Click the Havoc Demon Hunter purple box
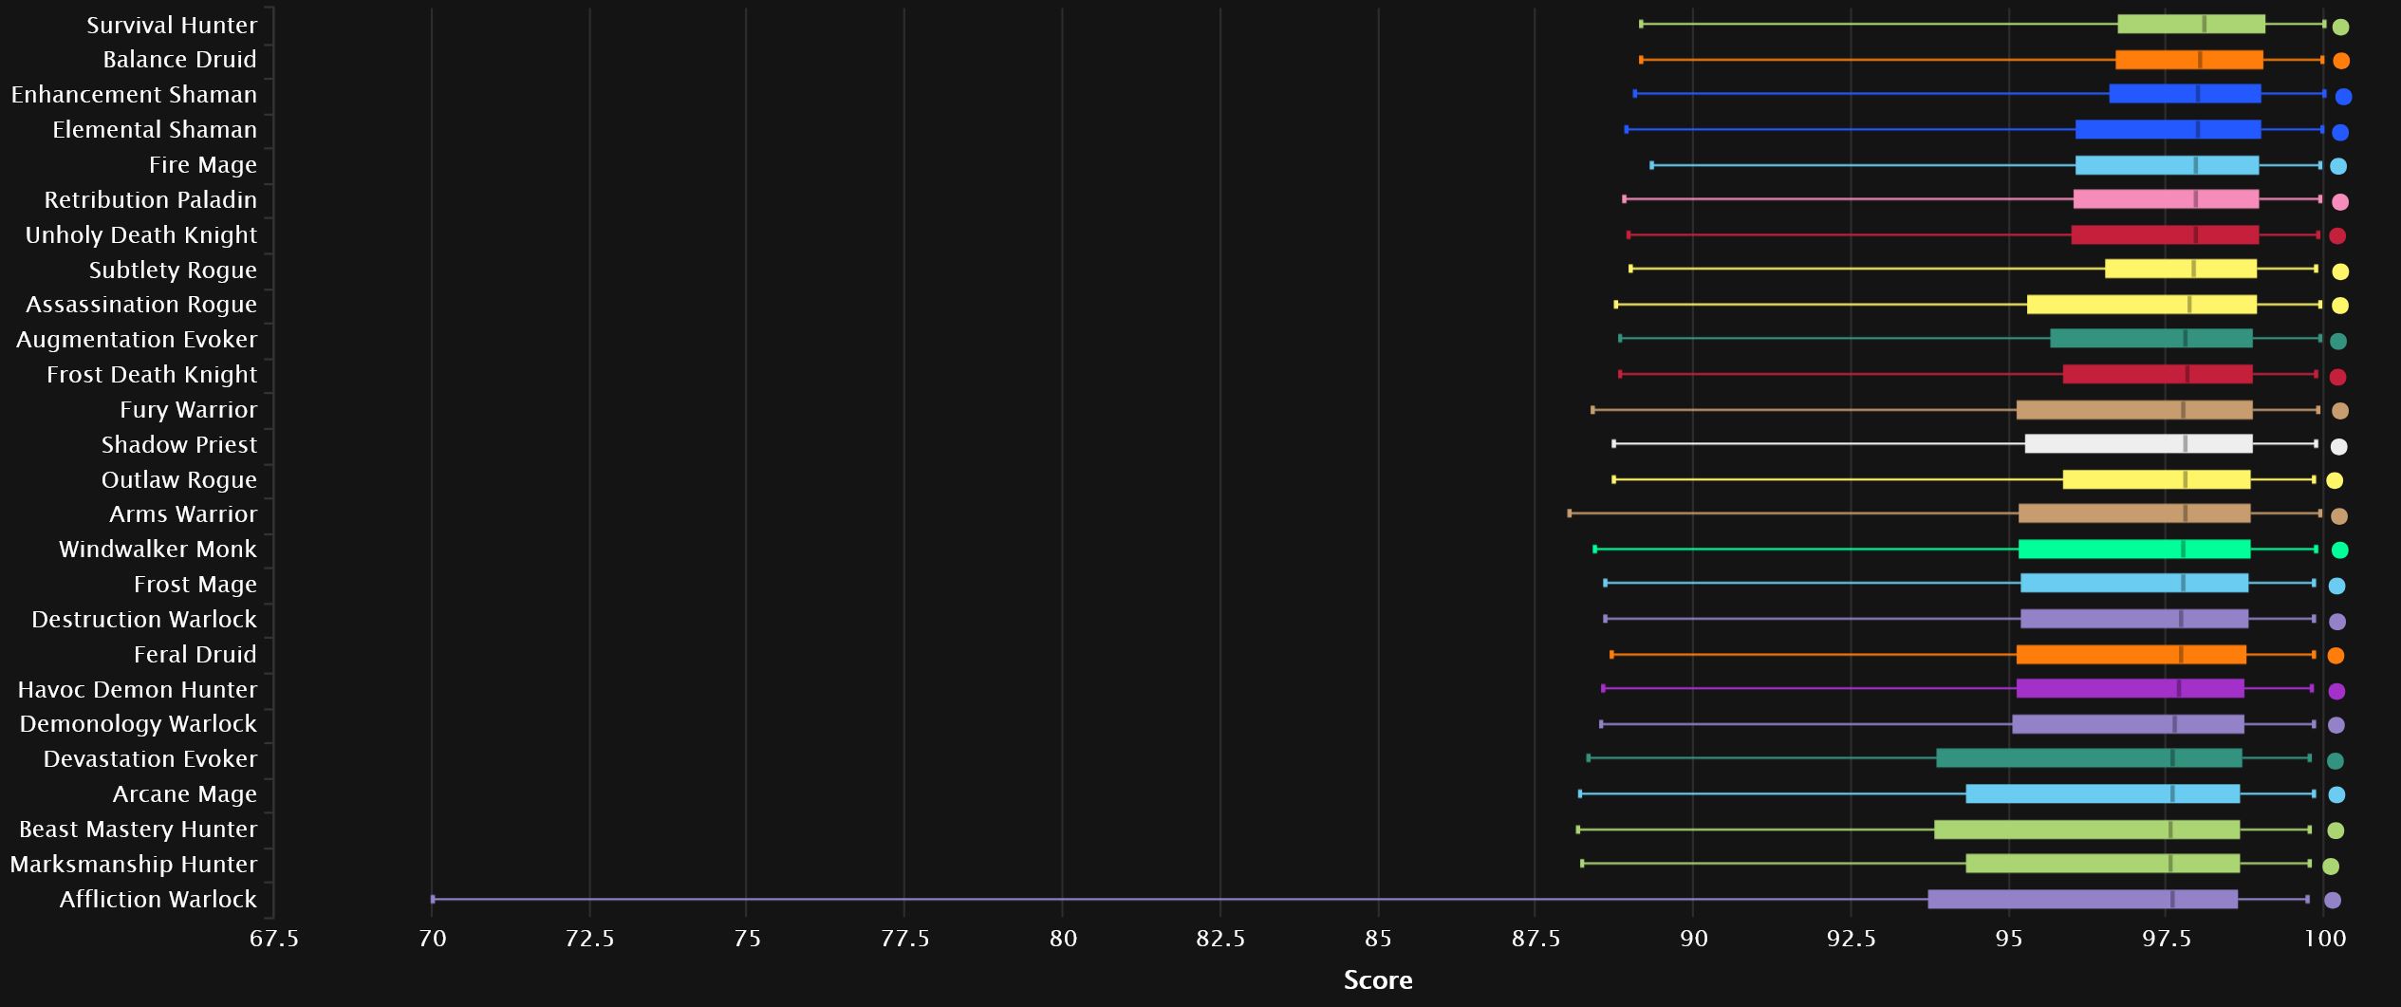The width and height of the screenshot is (2401, 1007). [2131, 688]
